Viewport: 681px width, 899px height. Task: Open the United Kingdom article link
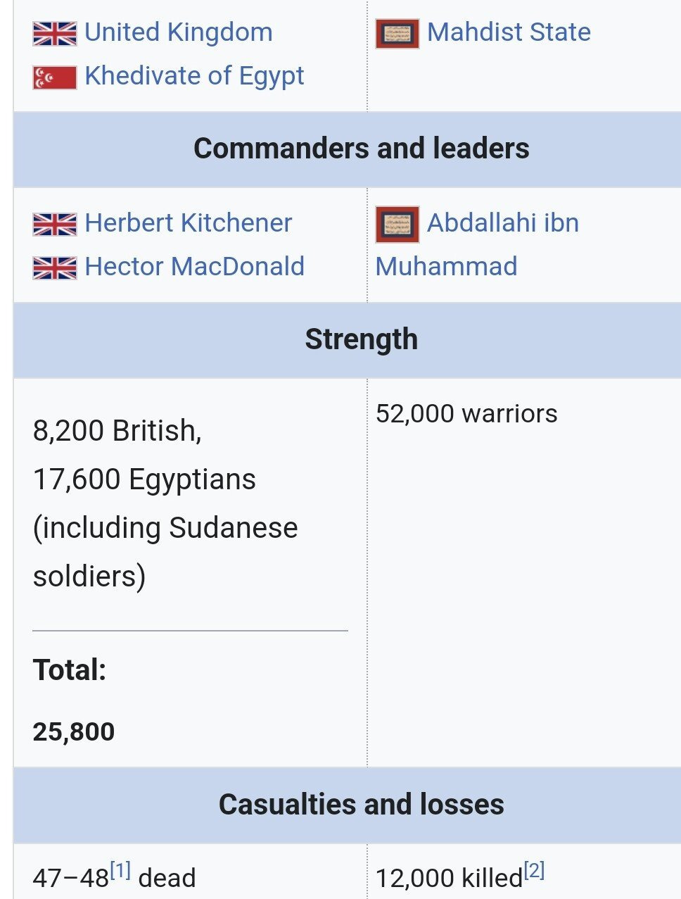point(178,32)
